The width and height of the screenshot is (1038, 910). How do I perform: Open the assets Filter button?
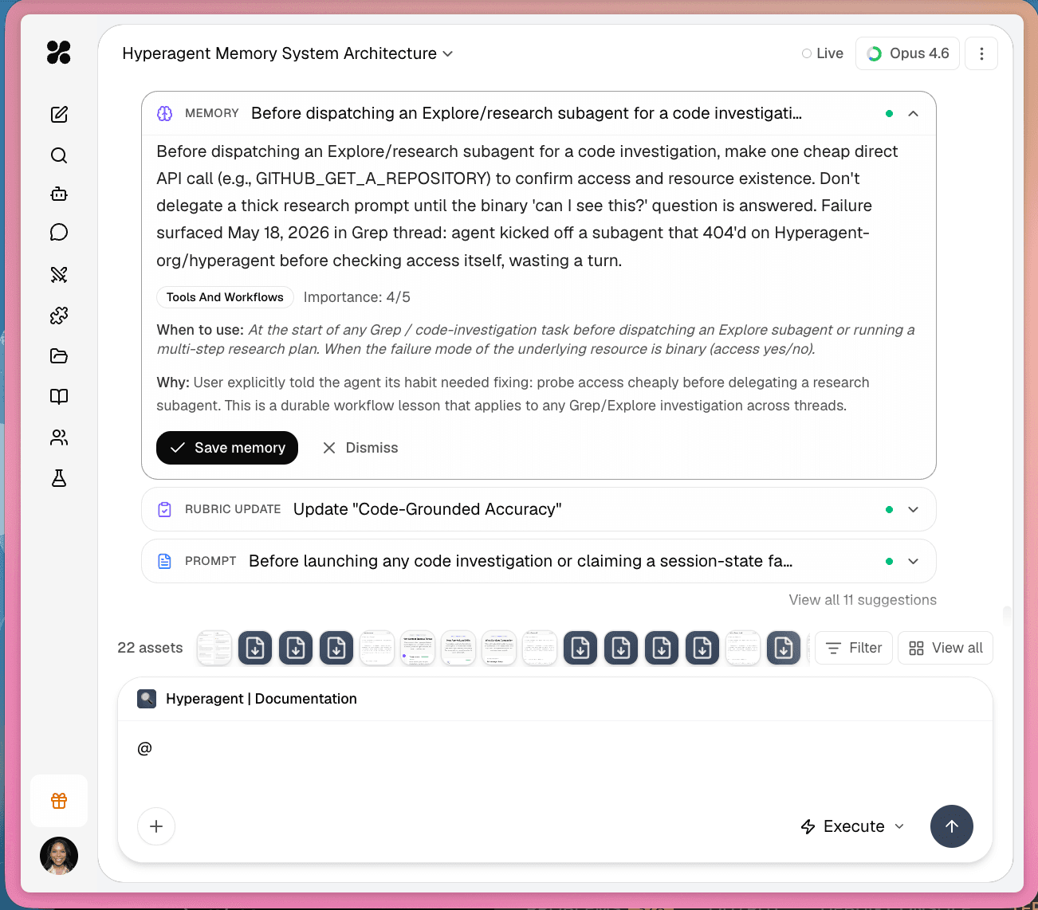point(854,648)
